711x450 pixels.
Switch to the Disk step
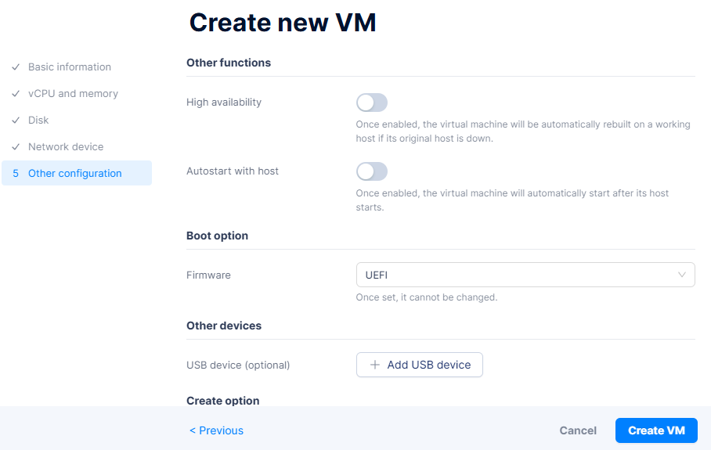(x=38, y=121)
